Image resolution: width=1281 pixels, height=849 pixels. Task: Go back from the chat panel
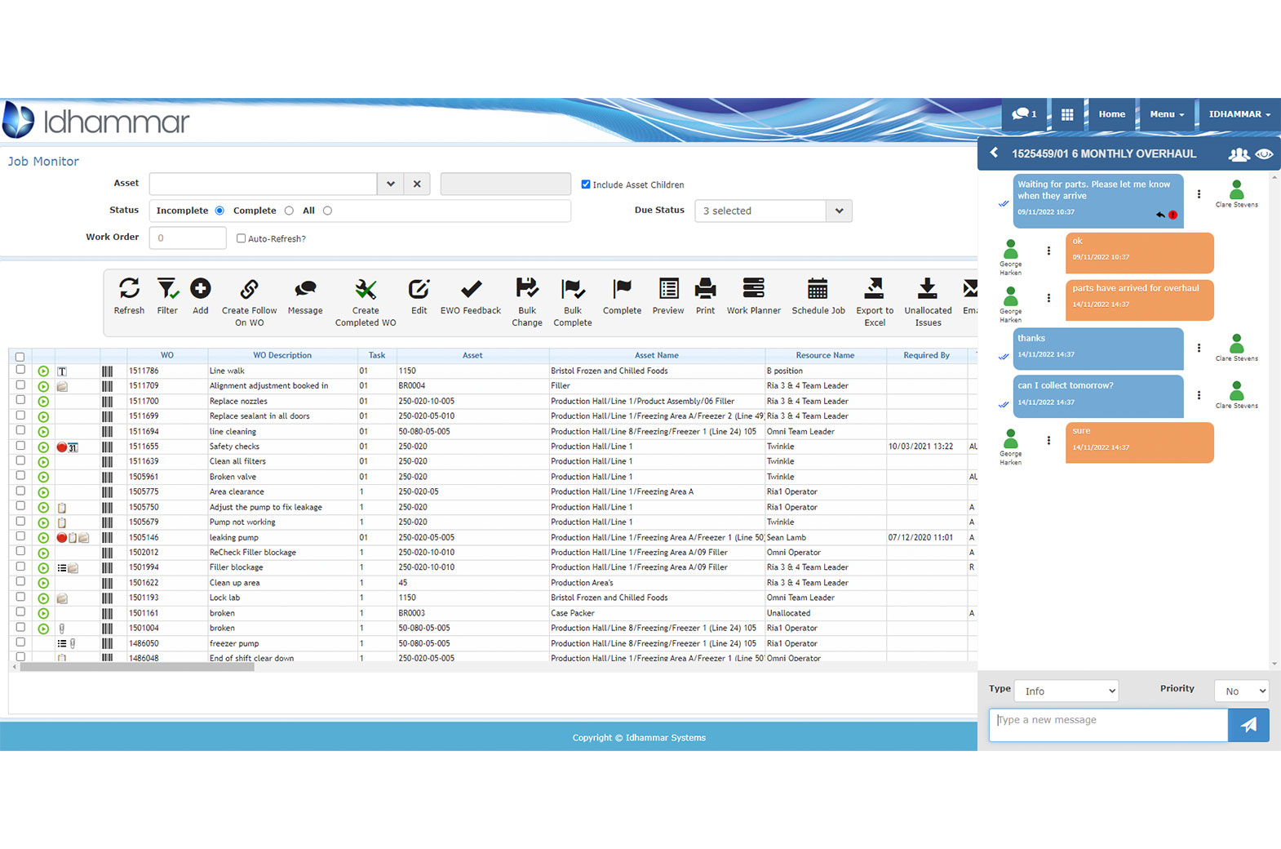(994, 153)
